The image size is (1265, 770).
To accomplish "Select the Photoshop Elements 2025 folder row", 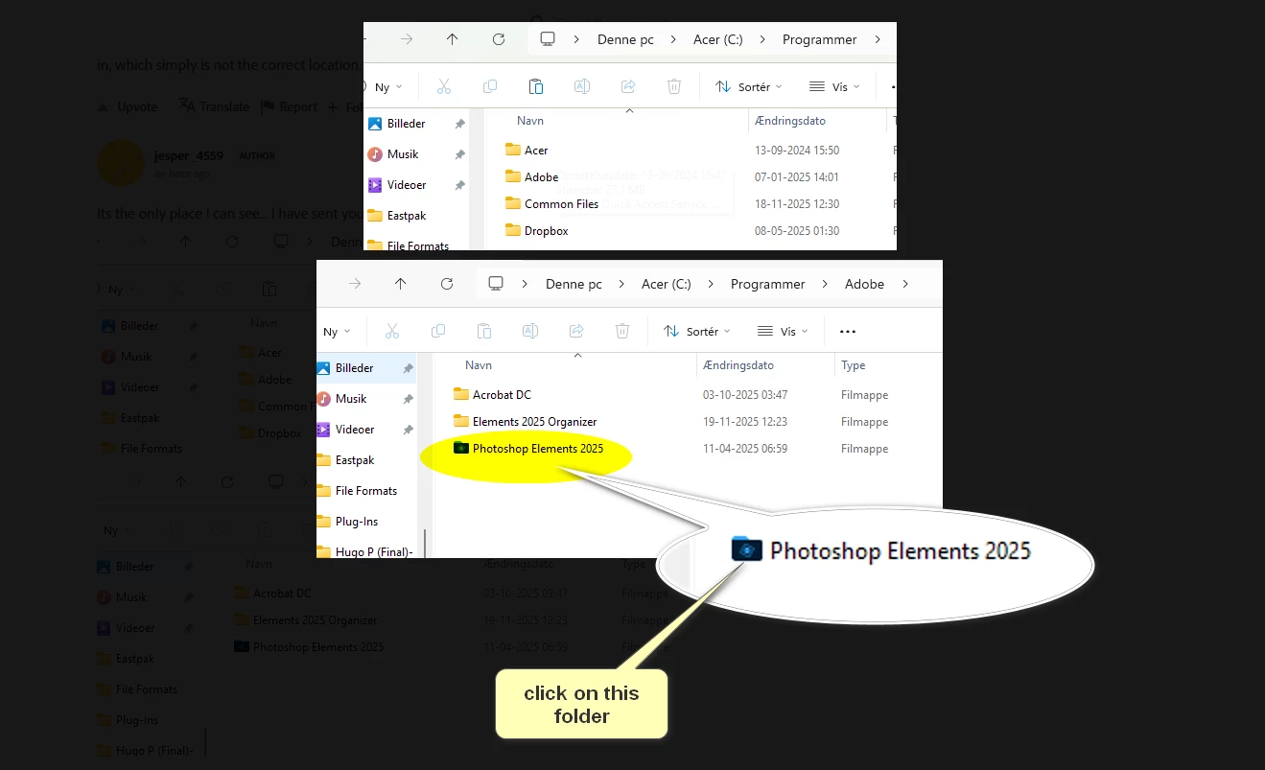I will (527, 449).
